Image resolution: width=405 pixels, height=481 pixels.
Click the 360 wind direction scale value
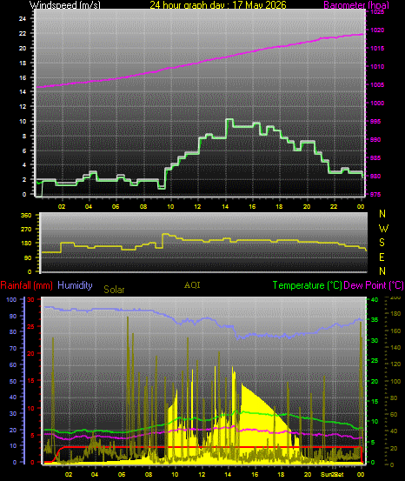click(26, 216)
